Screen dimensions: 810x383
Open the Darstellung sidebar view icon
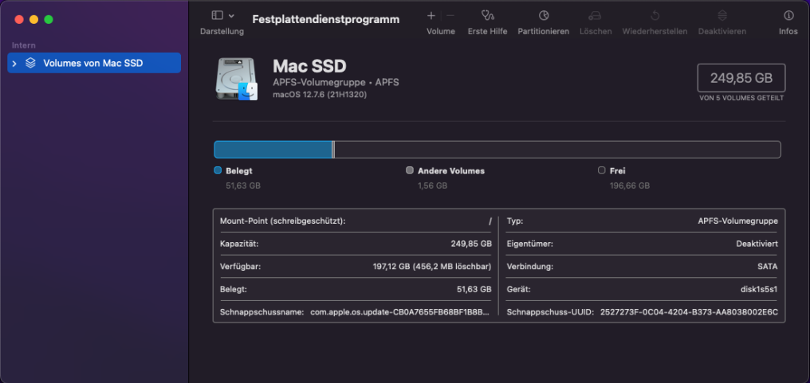click(x=218, y=15)
